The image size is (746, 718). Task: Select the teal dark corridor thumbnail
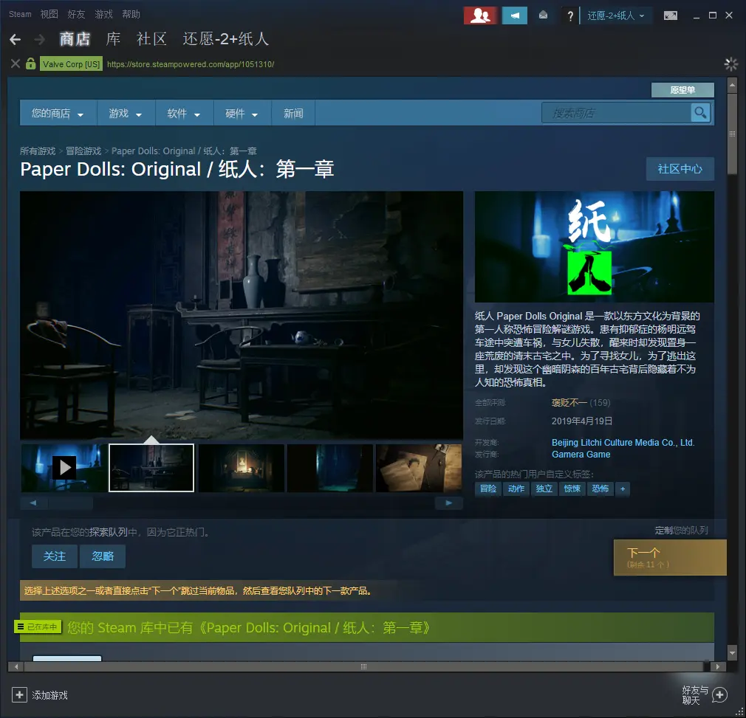330,468
